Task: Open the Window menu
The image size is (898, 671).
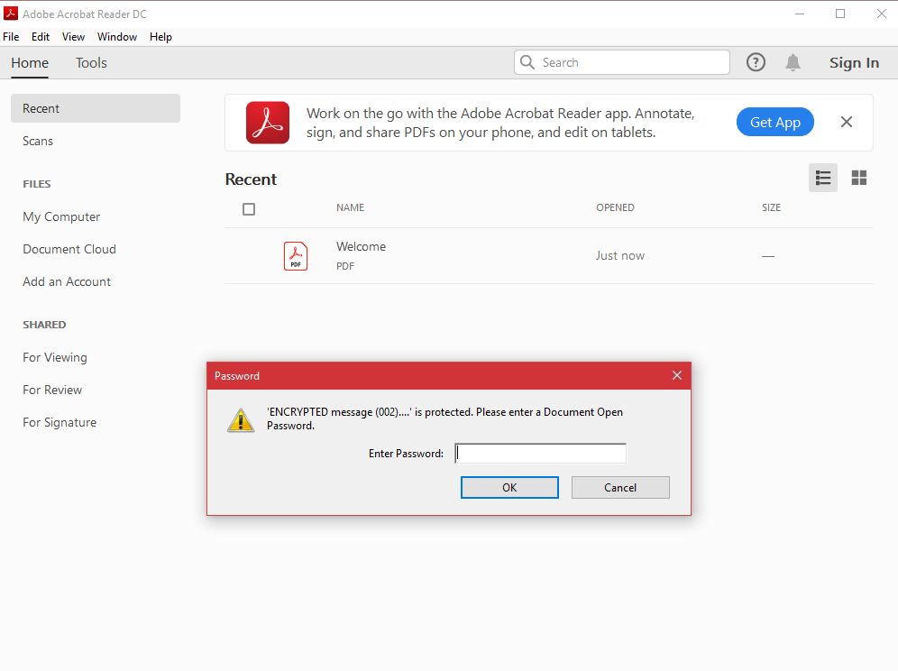Action: tap(117, 37)
